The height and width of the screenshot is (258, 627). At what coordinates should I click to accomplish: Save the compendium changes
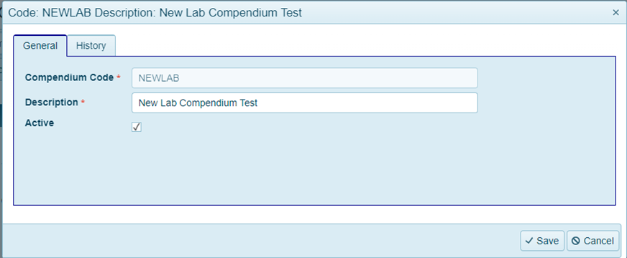tap(542, 241)
